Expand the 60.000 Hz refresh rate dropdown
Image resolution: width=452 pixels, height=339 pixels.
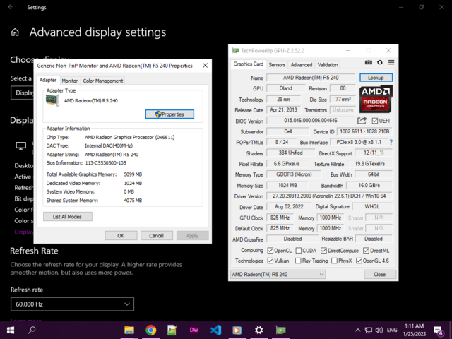coord(71,304)
